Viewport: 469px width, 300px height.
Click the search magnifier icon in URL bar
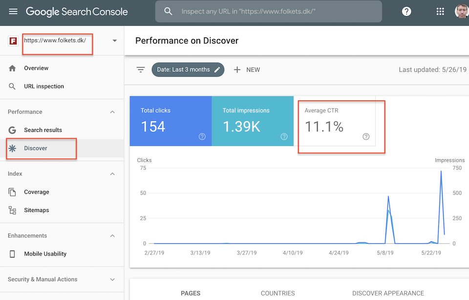pyautogui.click(x=169, y=11)
